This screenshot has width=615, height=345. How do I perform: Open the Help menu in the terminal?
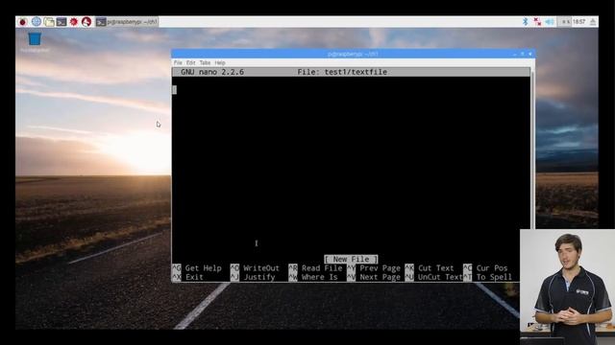pos(220,62)
